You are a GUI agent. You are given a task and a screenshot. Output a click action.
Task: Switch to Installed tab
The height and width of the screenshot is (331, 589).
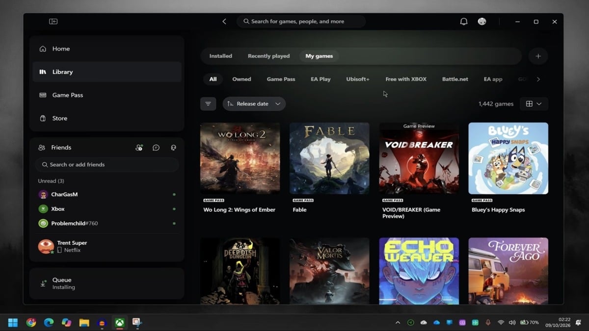[x=221, y=56]
